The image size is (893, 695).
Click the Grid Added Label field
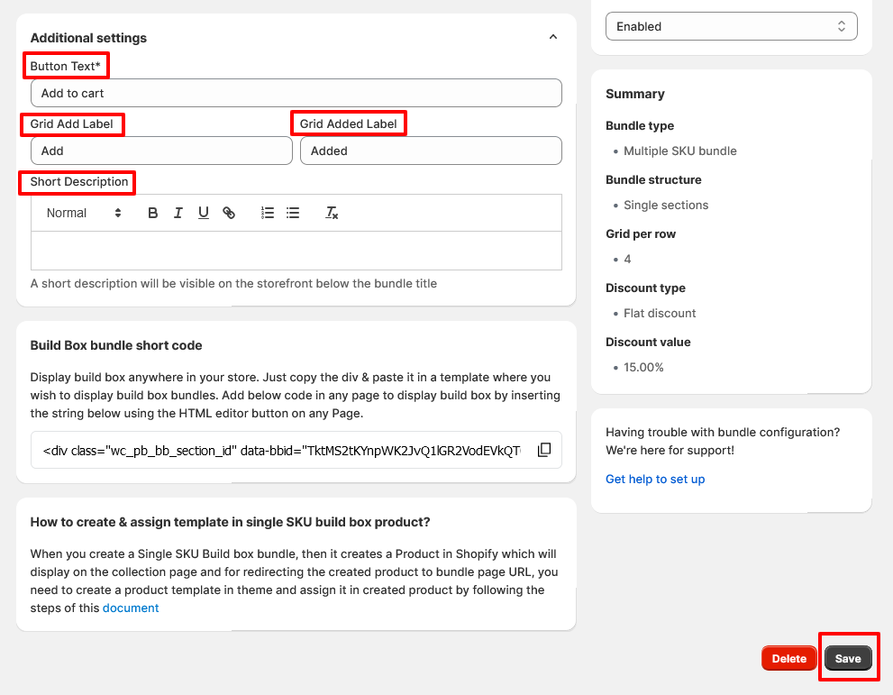pyautogui.click(x=430, y=150)
